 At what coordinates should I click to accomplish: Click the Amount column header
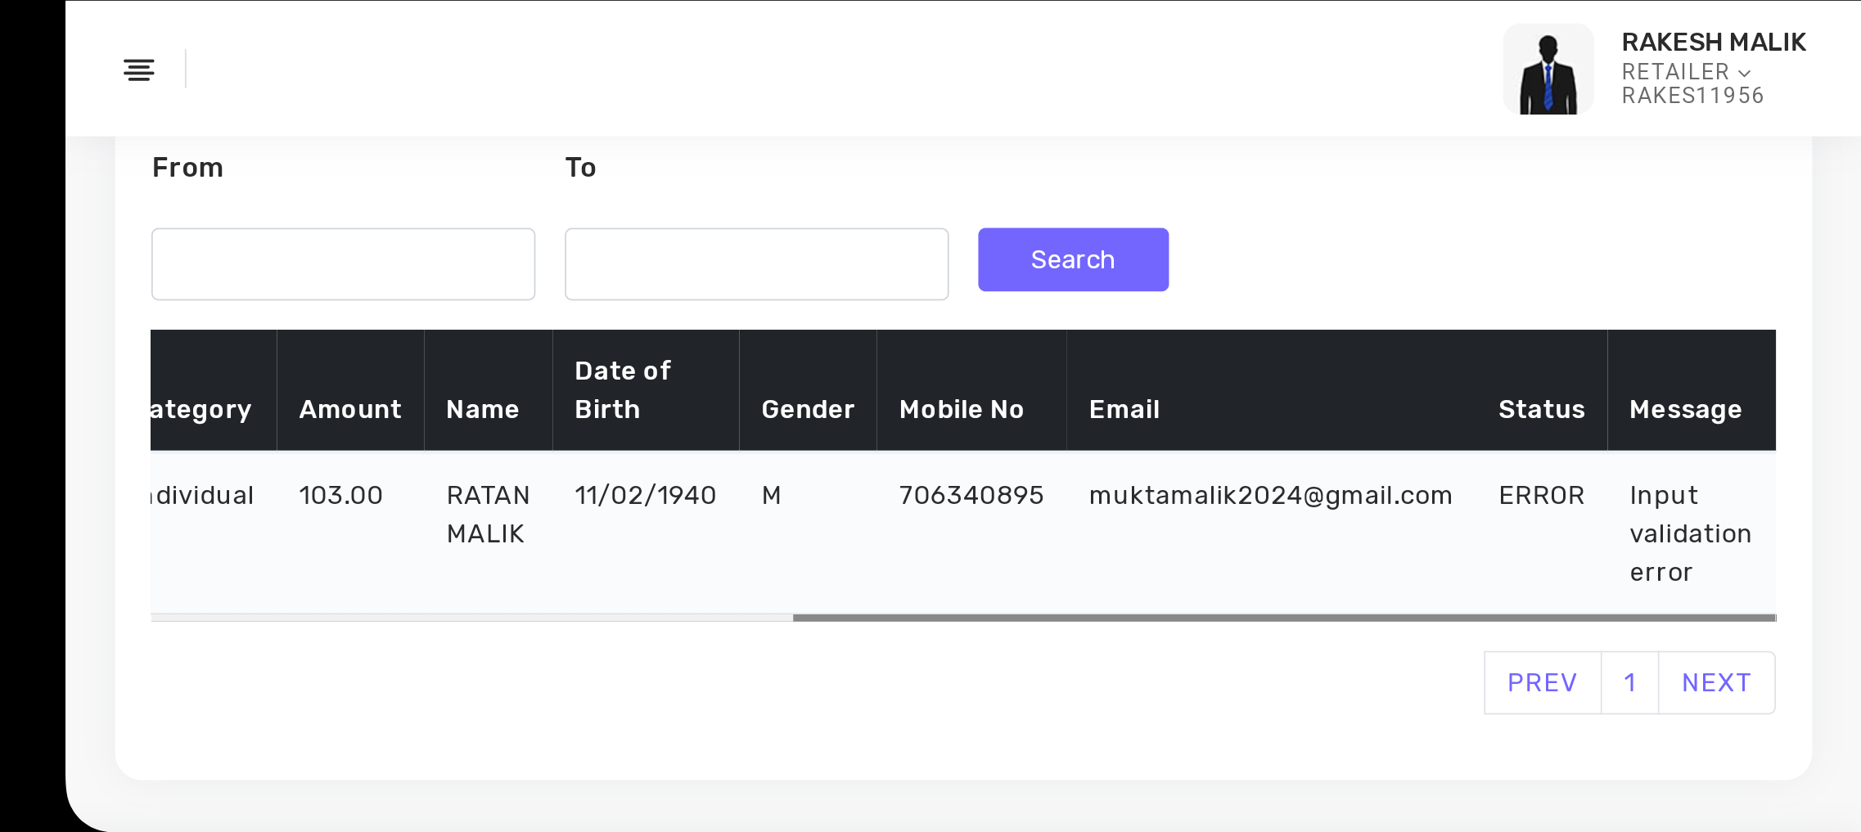(350, 409)
